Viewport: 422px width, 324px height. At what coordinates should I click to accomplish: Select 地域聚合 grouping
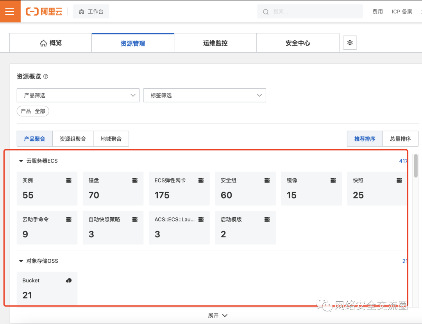coord(111,139)
